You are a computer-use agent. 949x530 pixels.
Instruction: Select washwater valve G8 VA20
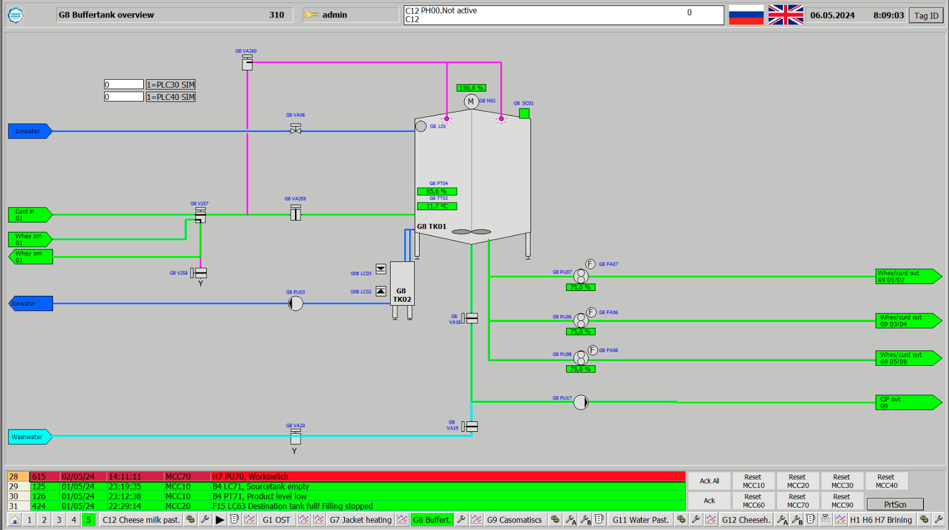point(296,437)
